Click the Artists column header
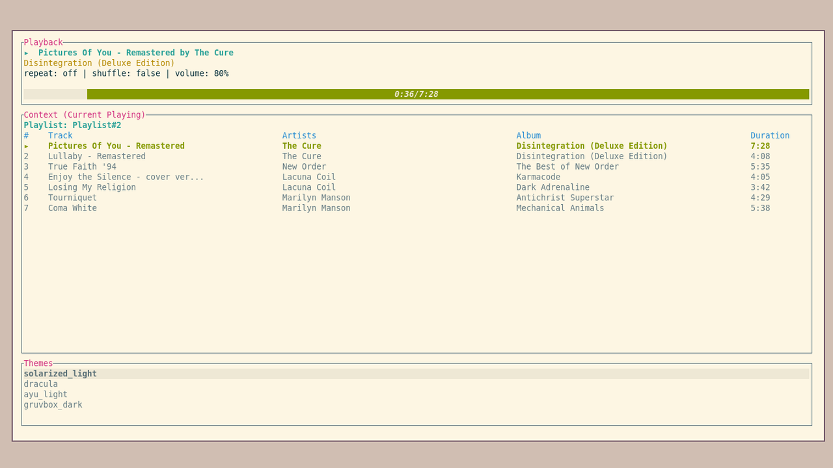Screen dimensions: 833x468 coord(299,136)
